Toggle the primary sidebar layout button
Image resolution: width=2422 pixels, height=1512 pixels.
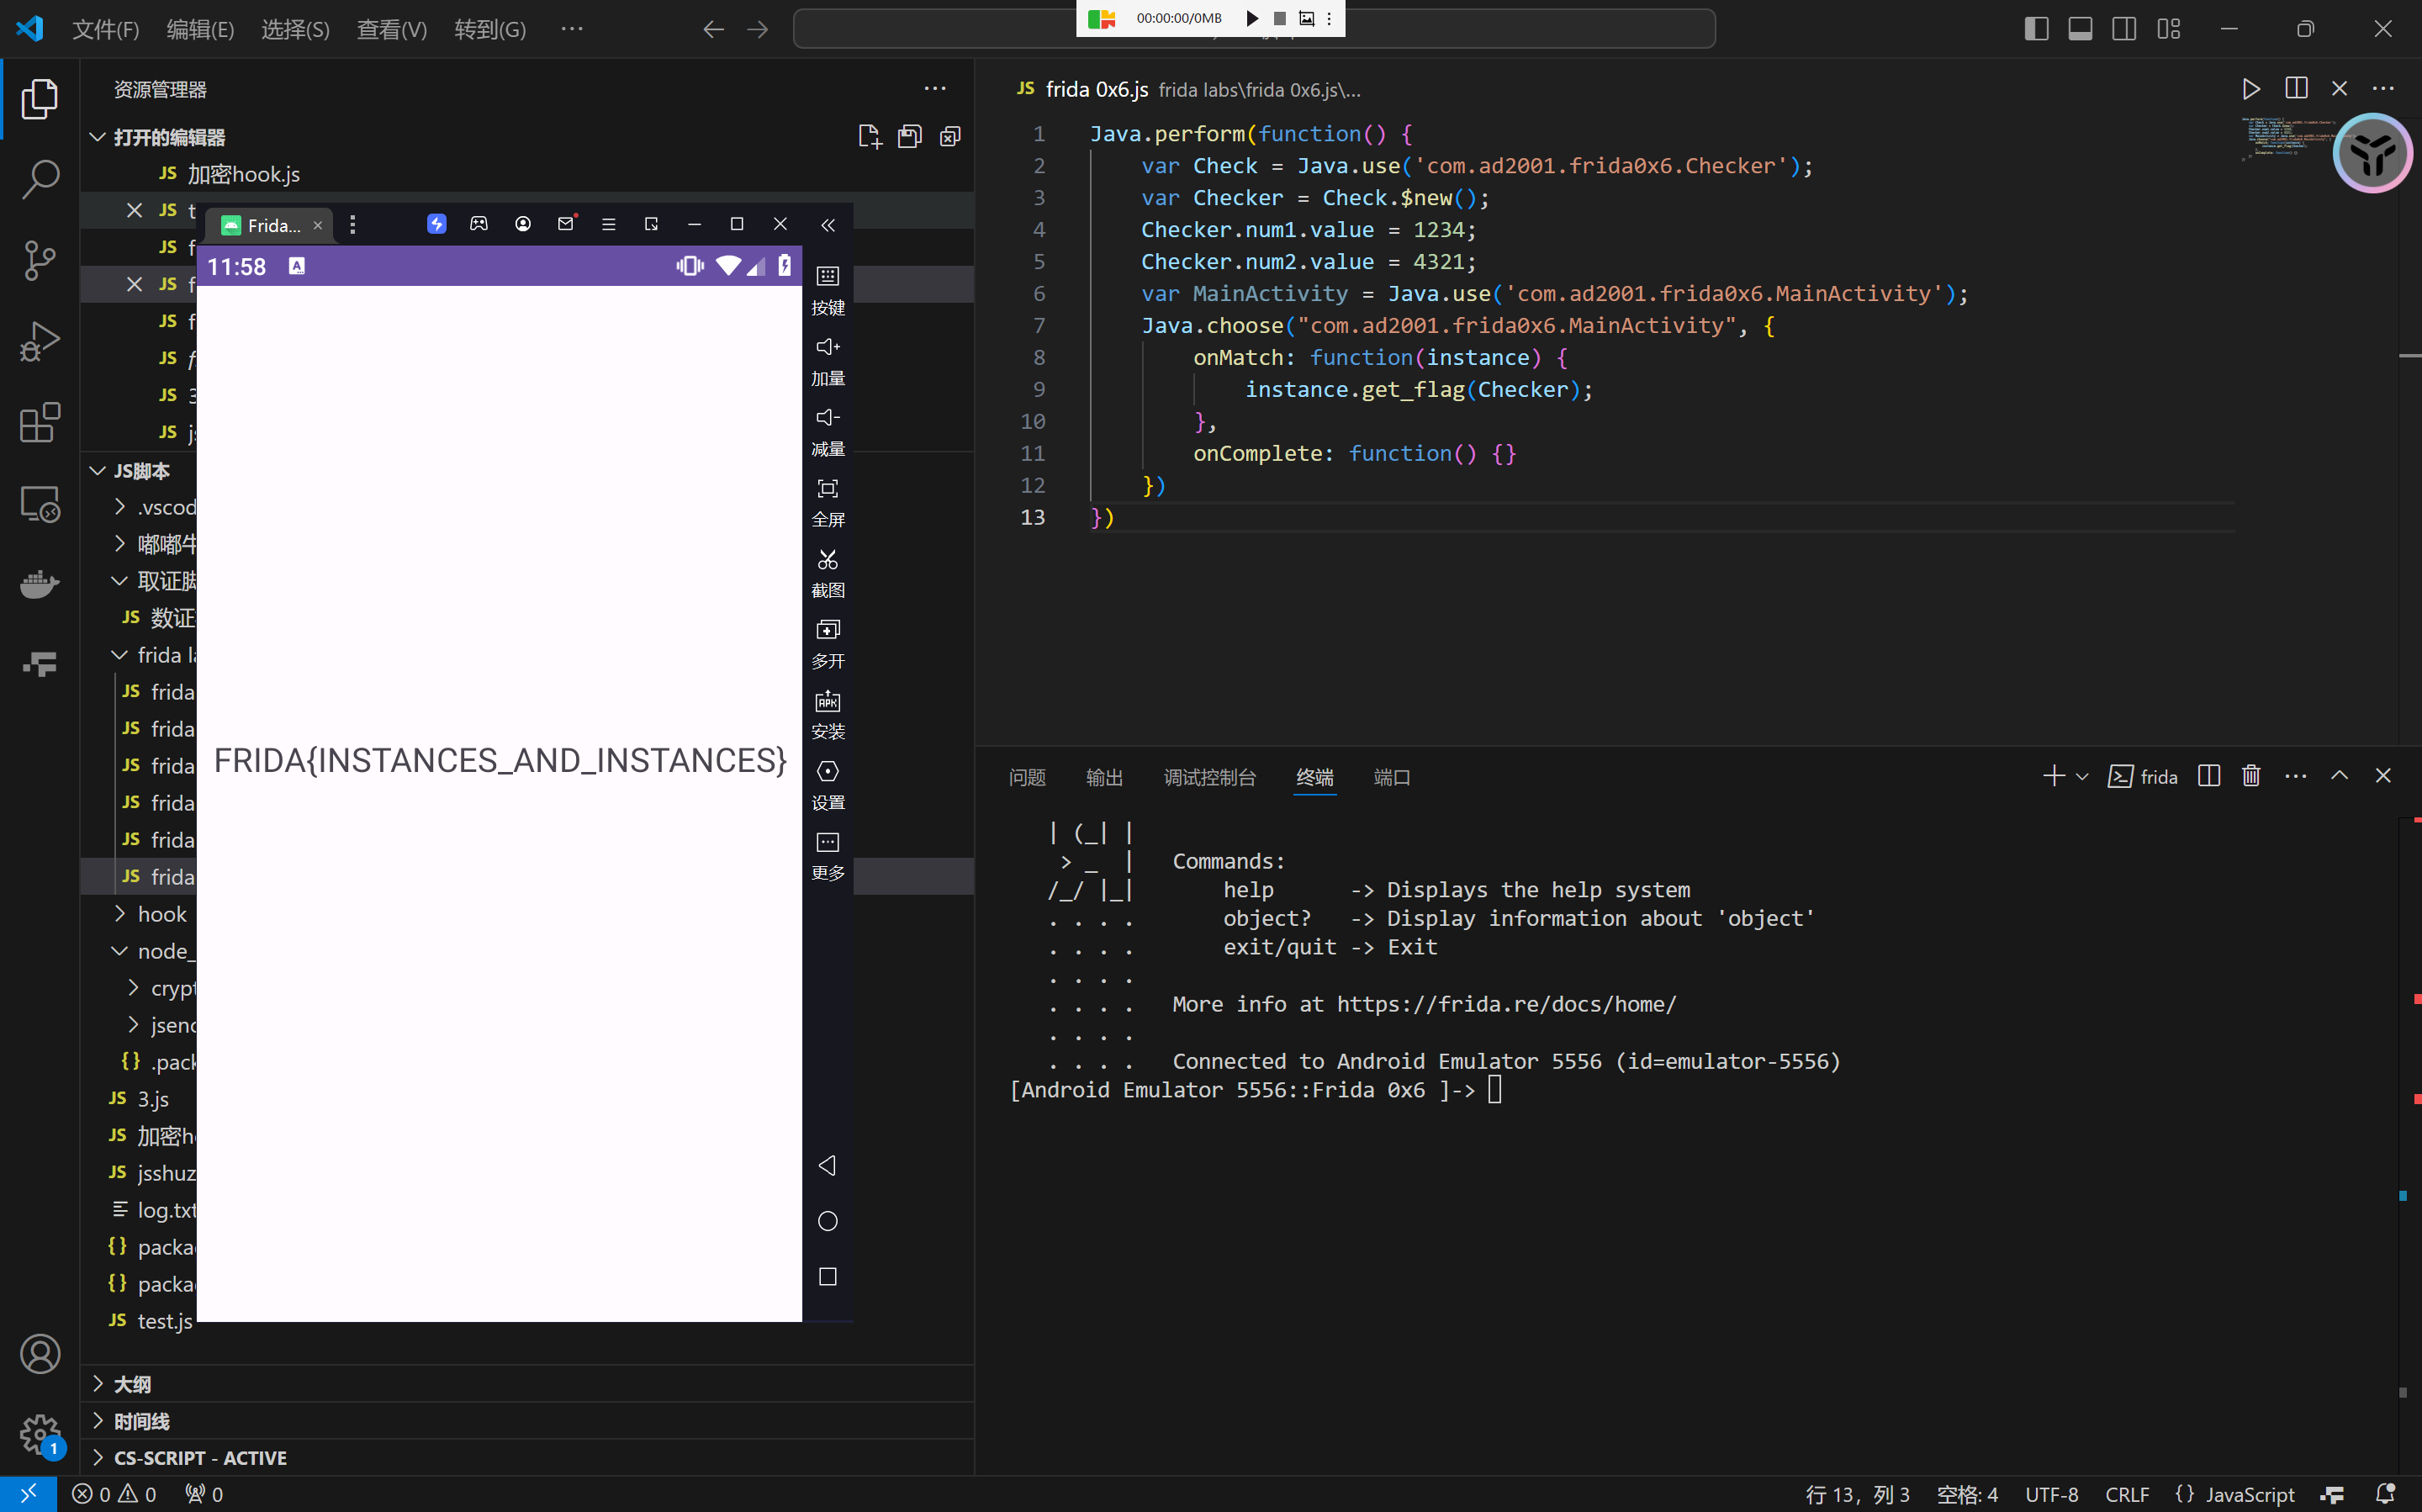coord(2036,29)
